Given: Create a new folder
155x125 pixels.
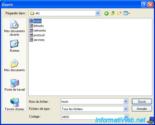Looking at the screenshot, I should point(119,13).
